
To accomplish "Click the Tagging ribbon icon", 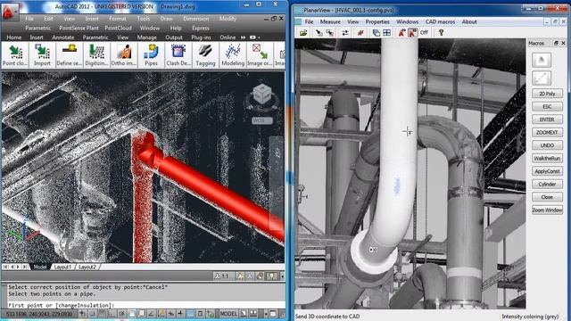I will tap(205, 55).
